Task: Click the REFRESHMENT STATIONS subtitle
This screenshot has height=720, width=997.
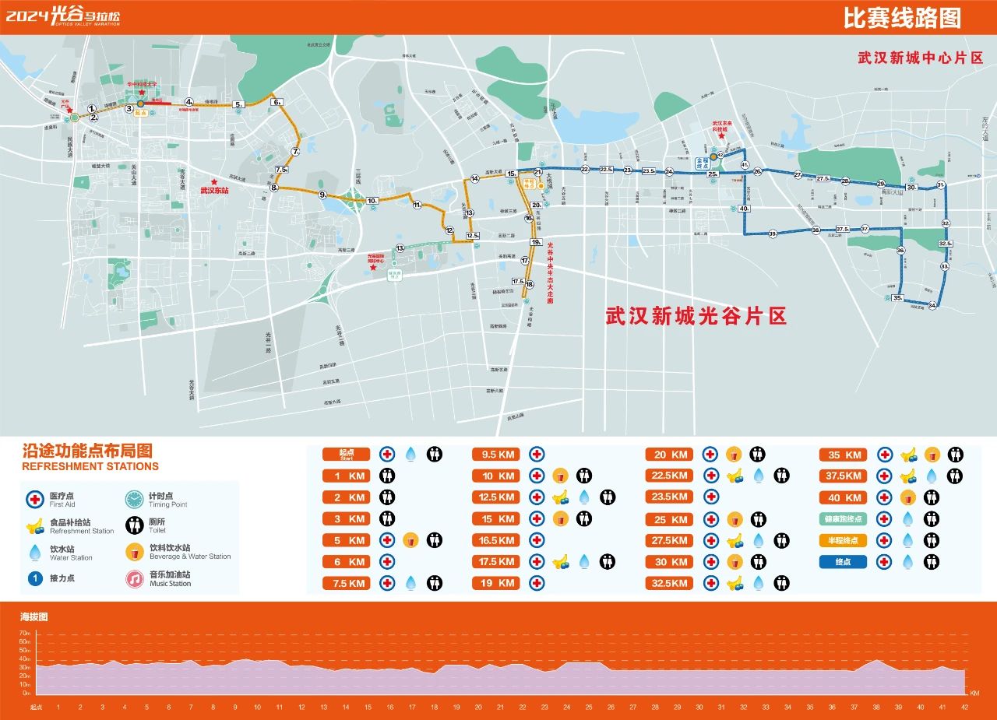Action: 90,467
